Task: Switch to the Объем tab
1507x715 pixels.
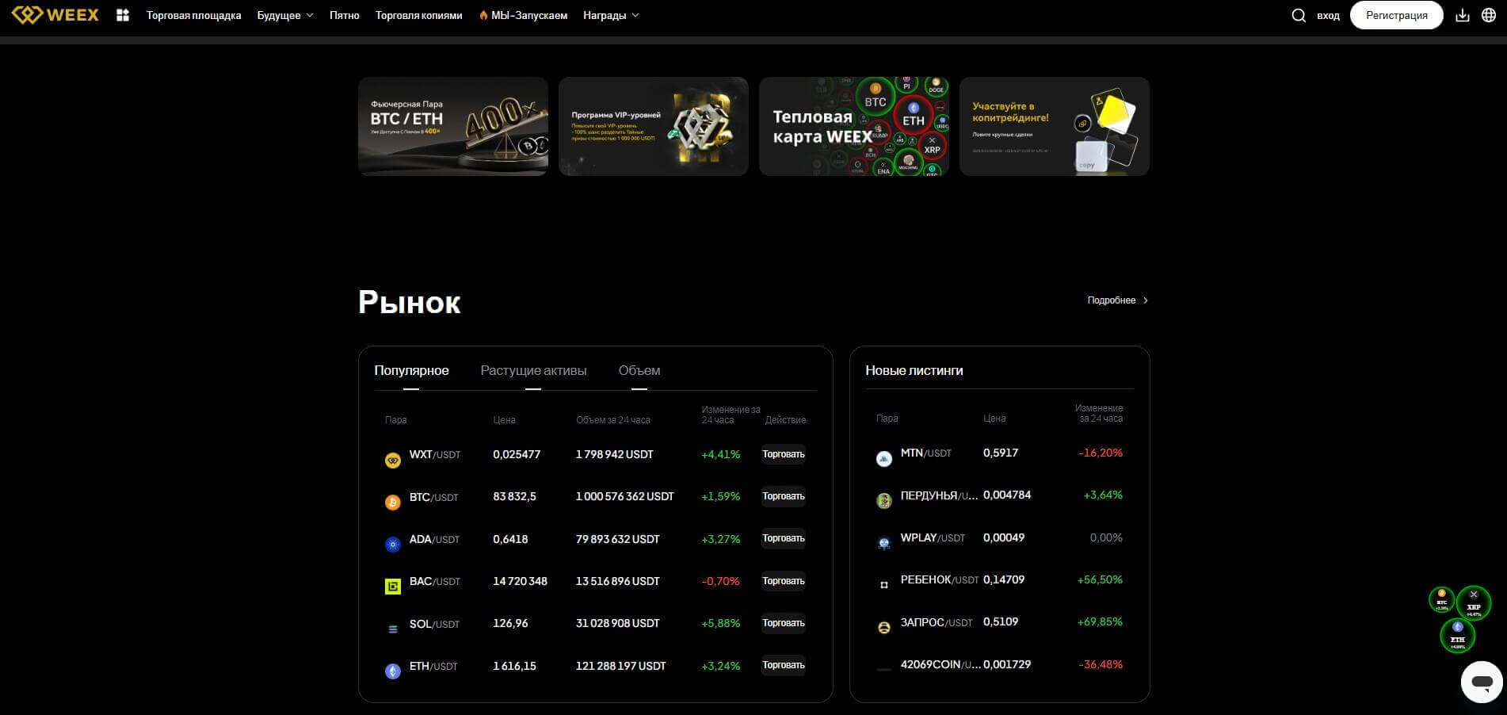Action: click(x=639, y=371)
